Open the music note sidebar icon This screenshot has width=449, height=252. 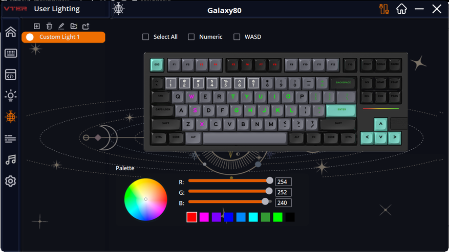(11, 159)
